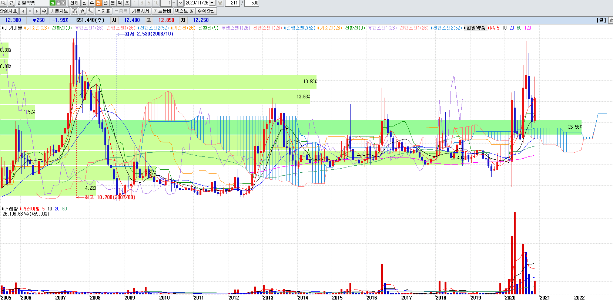
Task: Open the wrench tools icon
Action: (90, 11)
